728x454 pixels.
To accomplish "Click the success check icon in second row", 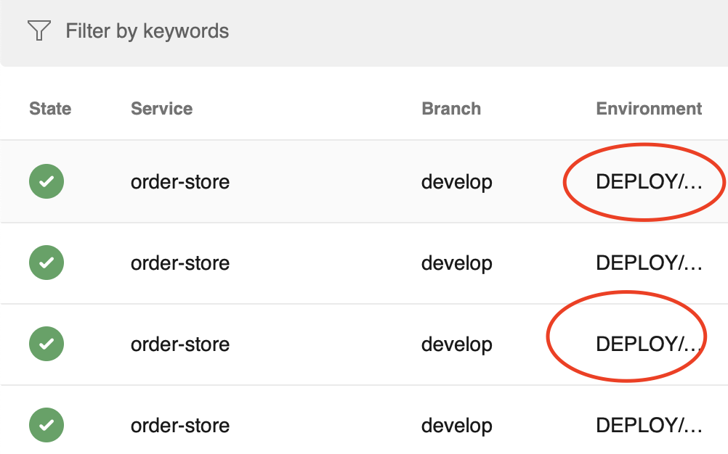I will click(46, 263).
